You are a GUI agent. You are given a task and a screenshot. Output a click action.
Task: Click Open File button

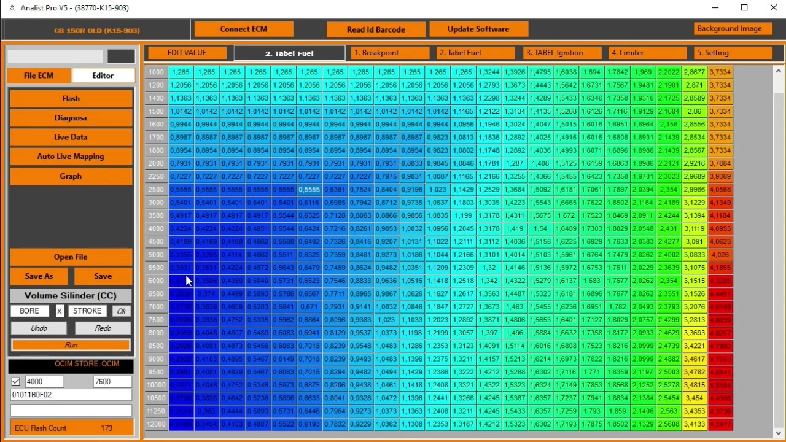pyautogui.click(x=71, y=257)
